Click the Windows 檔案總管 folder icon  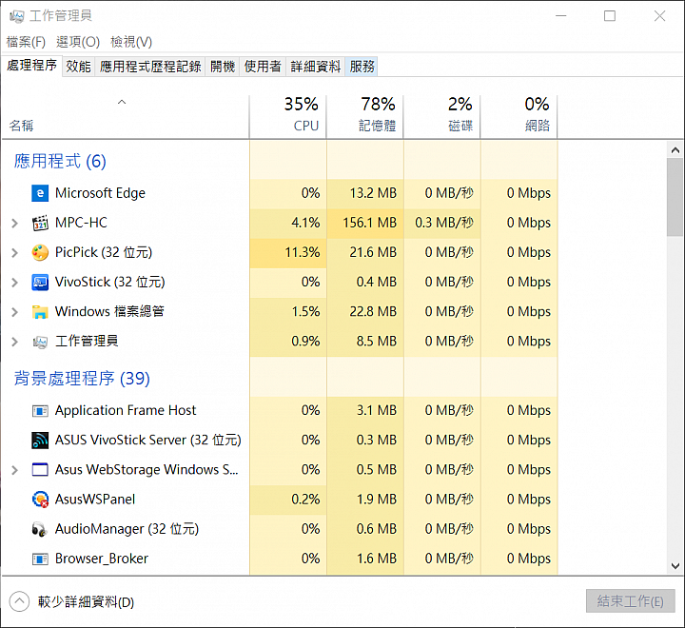coord(40,312)
